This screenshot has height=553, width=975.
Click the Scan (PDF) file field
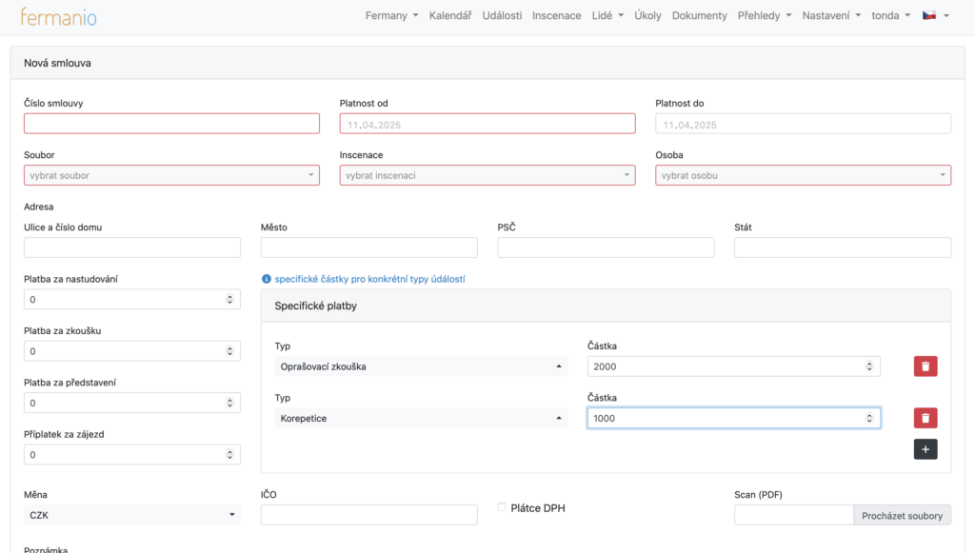(794, 515)
